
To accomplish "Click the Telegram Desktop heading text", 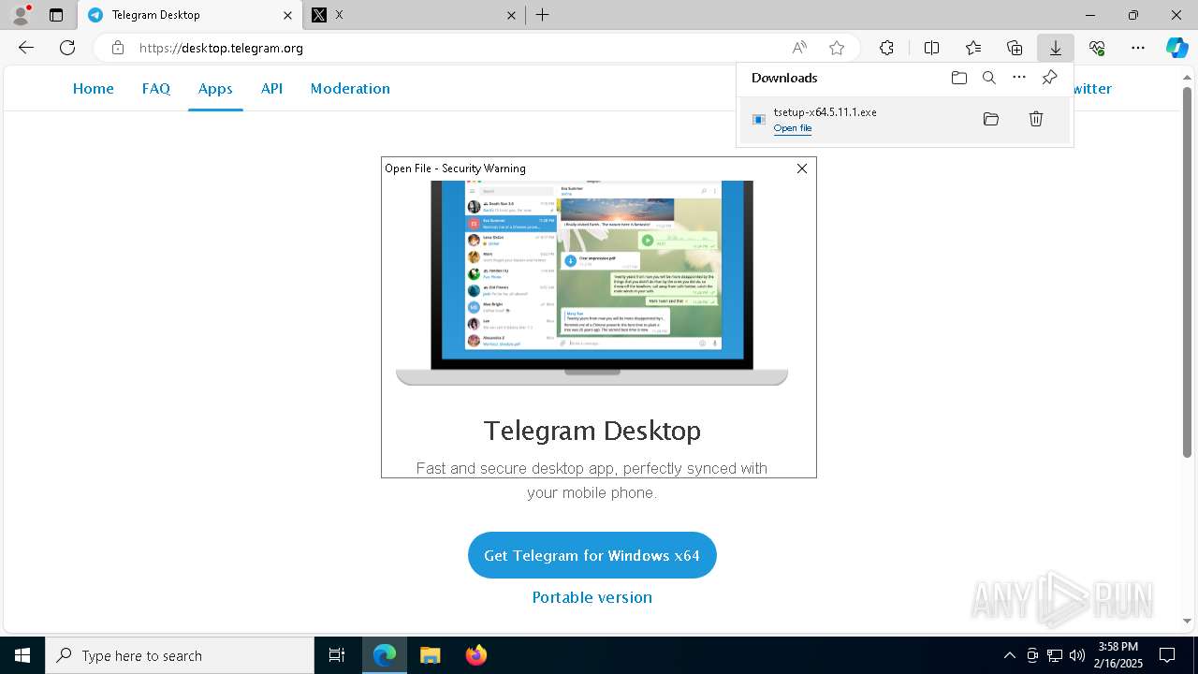I will click(x=592, y=431).
